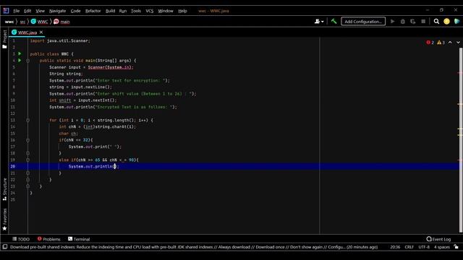Open the Structure tool window sidebar button
Screen dimensions: 463x260
[x=4, y=189]
